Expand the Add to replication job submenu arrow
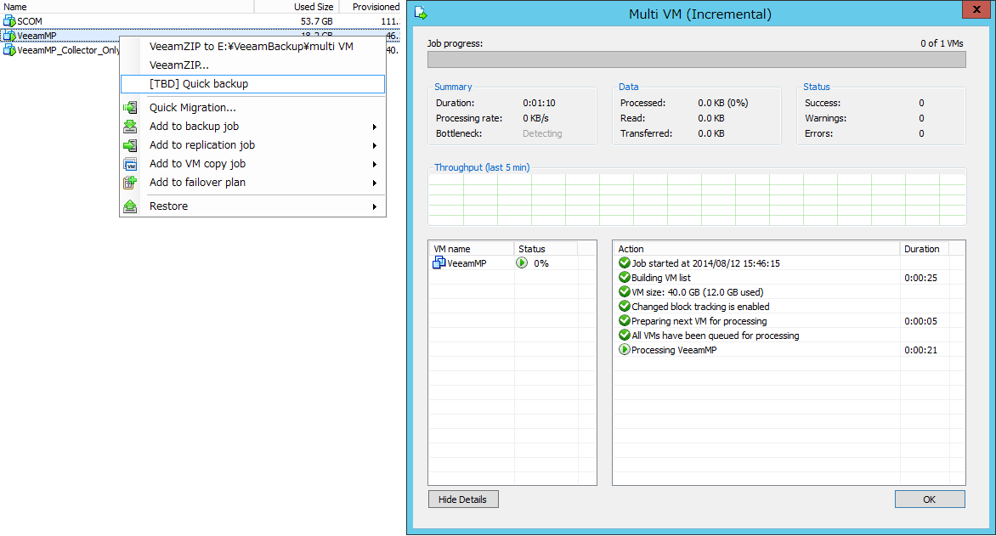The width and height of the screenshot is (996, 536). (375, 145)
